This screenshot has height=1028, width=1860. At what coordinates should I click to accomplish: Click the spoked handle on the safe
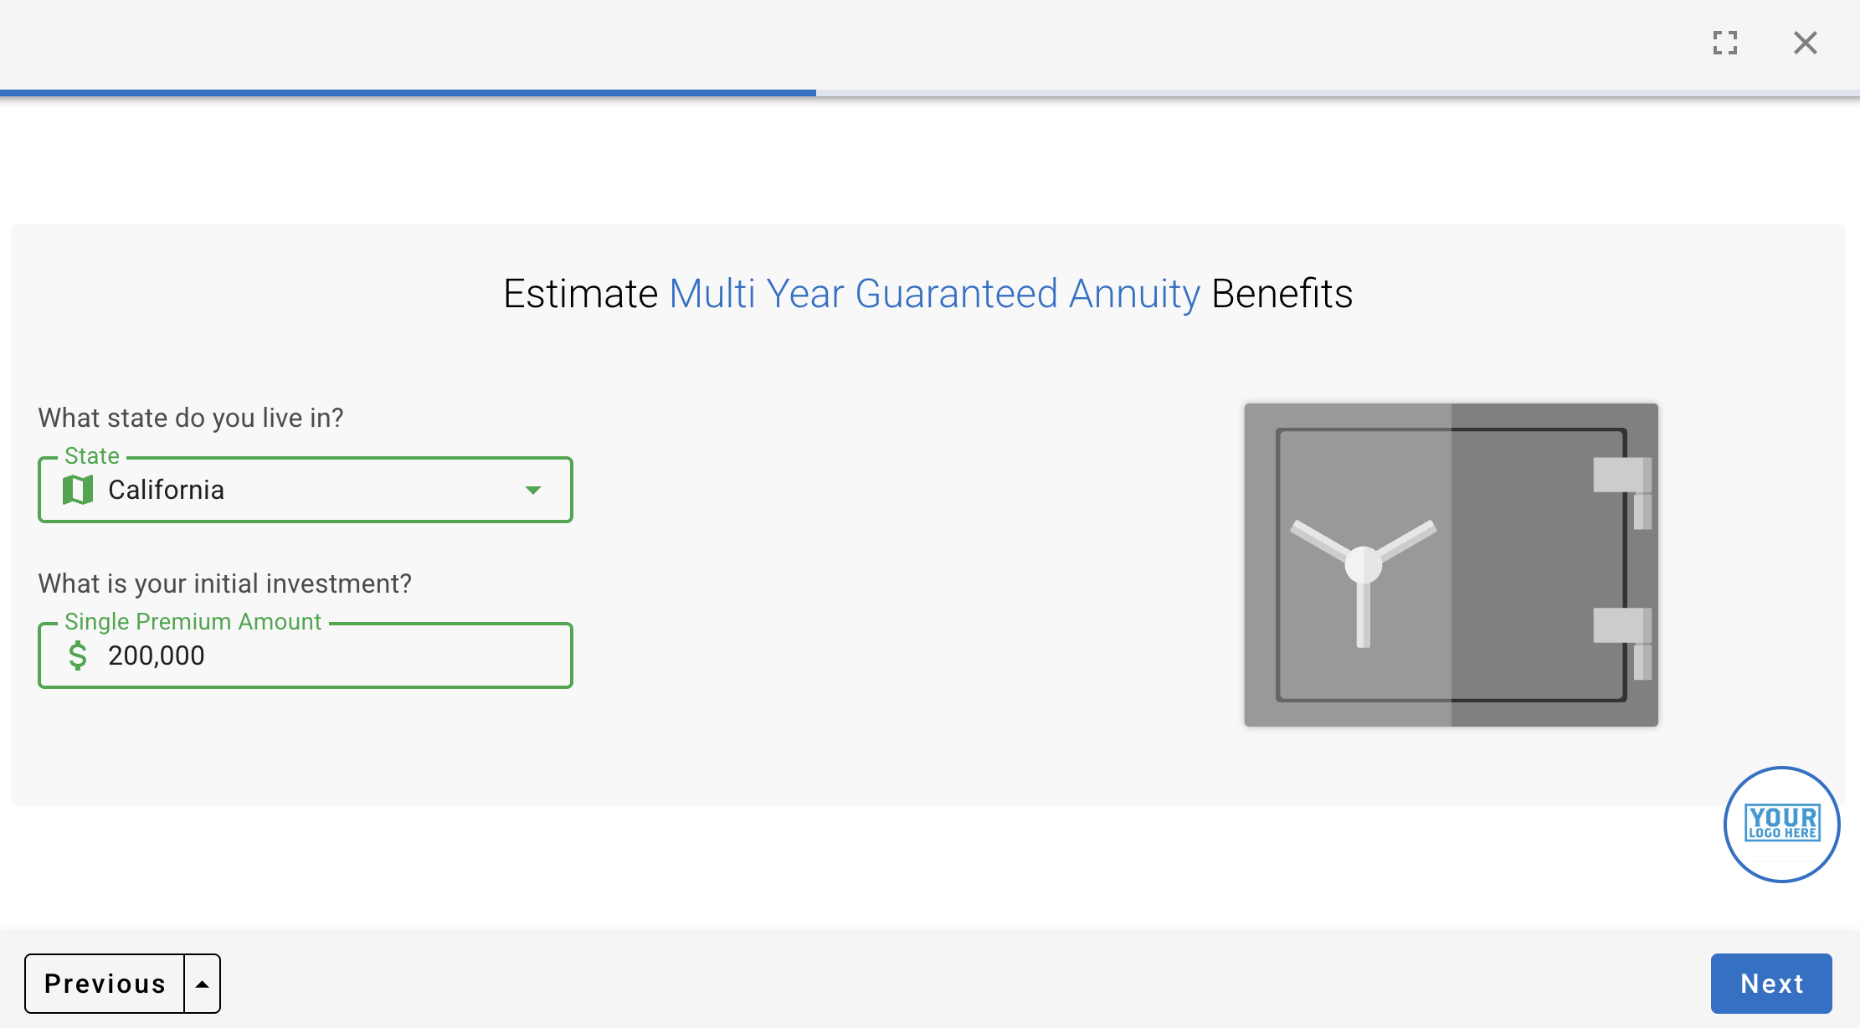pyautogui.click(x=1363, y=565)
